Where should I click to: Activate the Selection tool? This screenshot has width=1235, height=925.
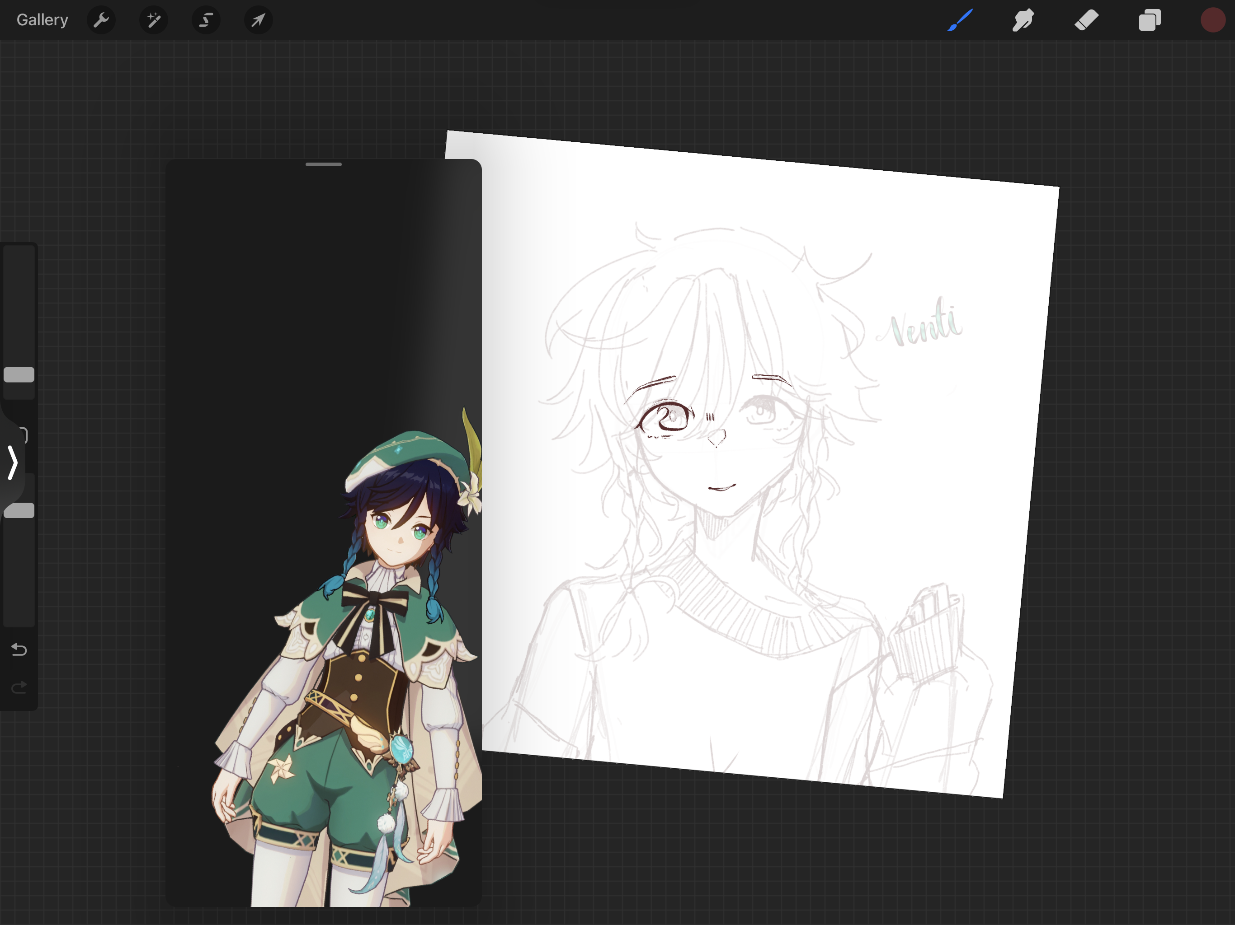[x=206, y=20]
